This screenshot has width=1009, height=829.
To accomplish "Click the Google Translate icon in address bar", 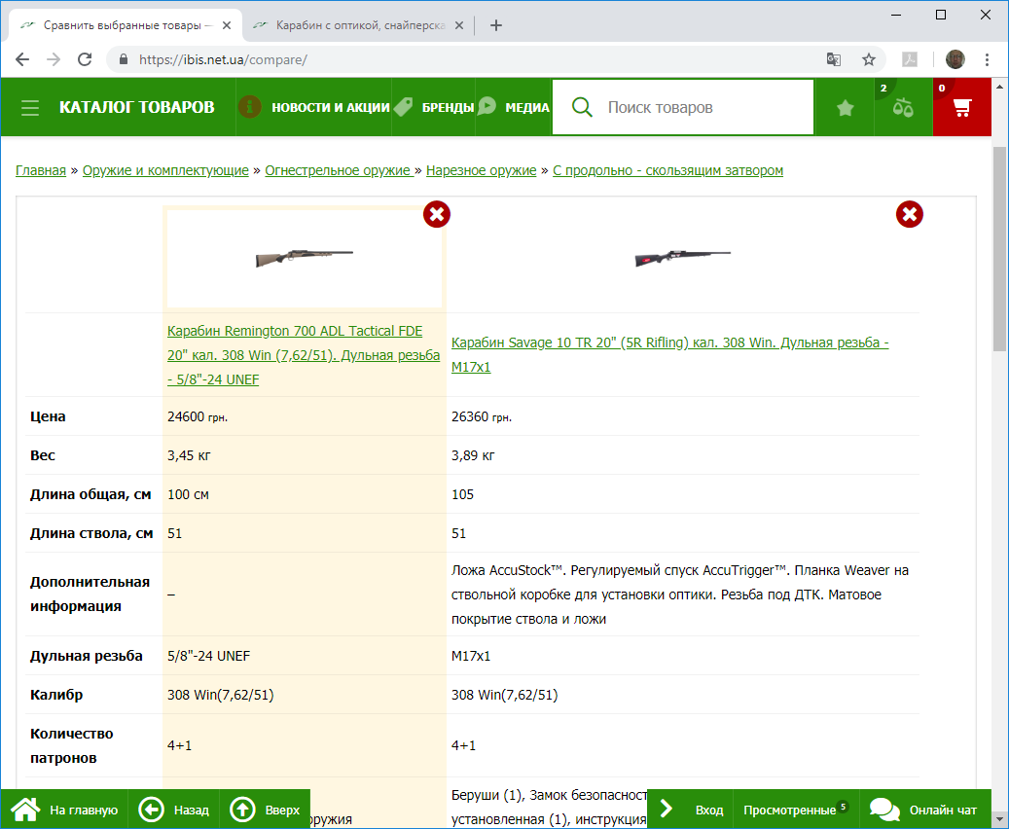I will [834, 59].
